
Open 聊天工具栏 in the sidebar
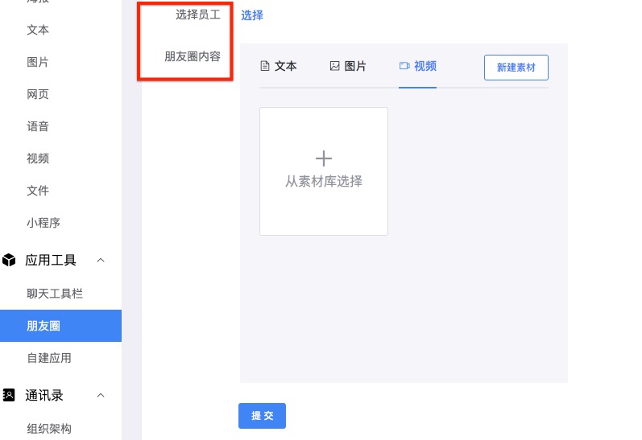55,294
